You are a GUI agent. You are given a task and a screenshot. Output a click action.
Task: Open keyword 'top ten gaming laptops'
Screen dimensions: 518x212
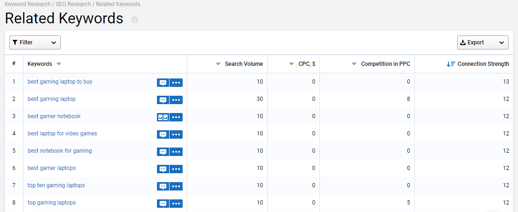coord(56,185)
